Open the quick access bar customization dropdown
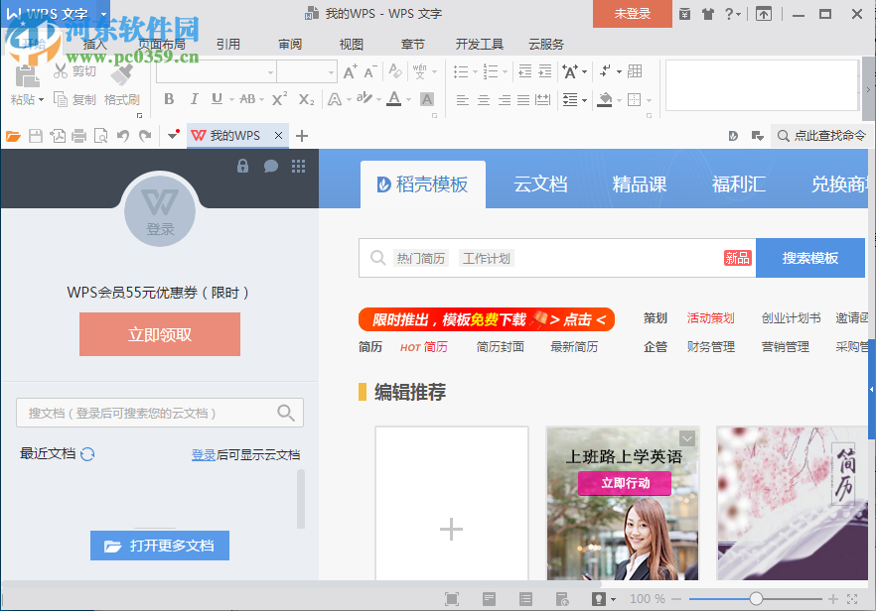The image size is (876, 611). point(171,136)
